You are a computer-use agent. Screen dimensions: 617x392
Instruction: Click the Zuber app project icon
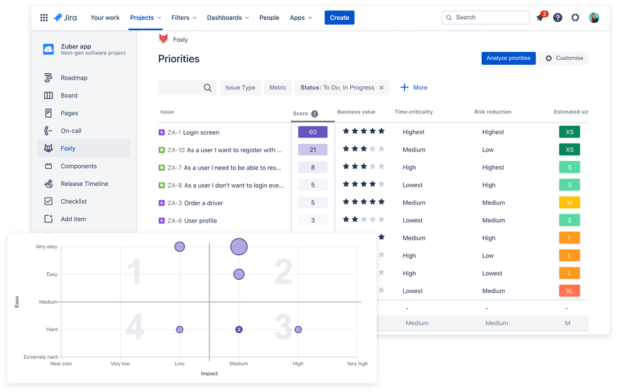[48, 49]
